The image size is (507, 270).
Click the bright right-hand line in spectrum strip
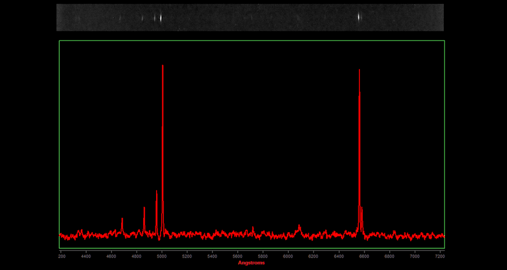coord(359,17)
